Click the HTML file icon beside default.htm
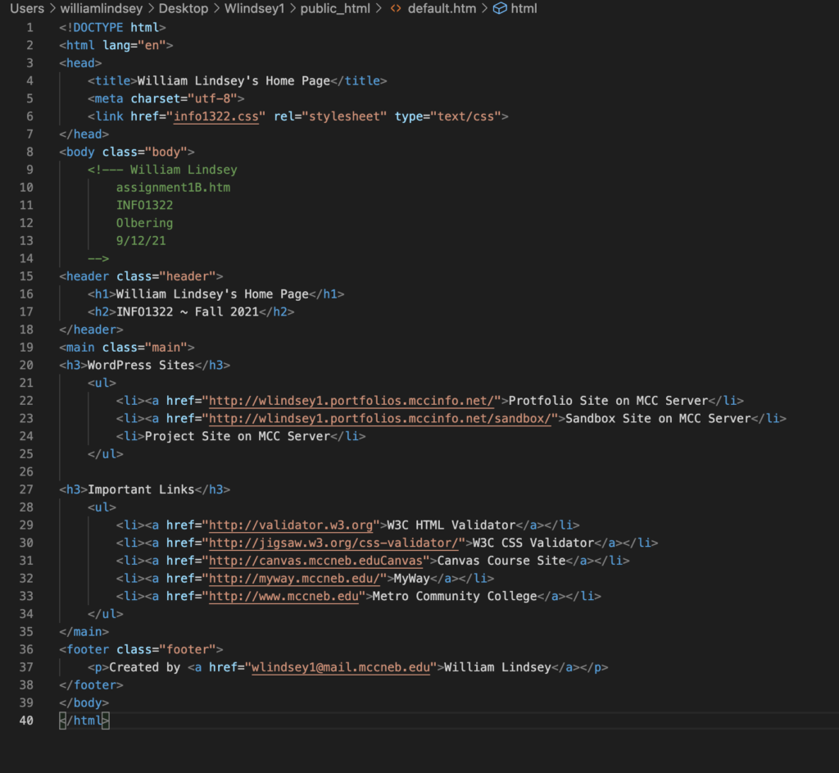 click(395, 9)
